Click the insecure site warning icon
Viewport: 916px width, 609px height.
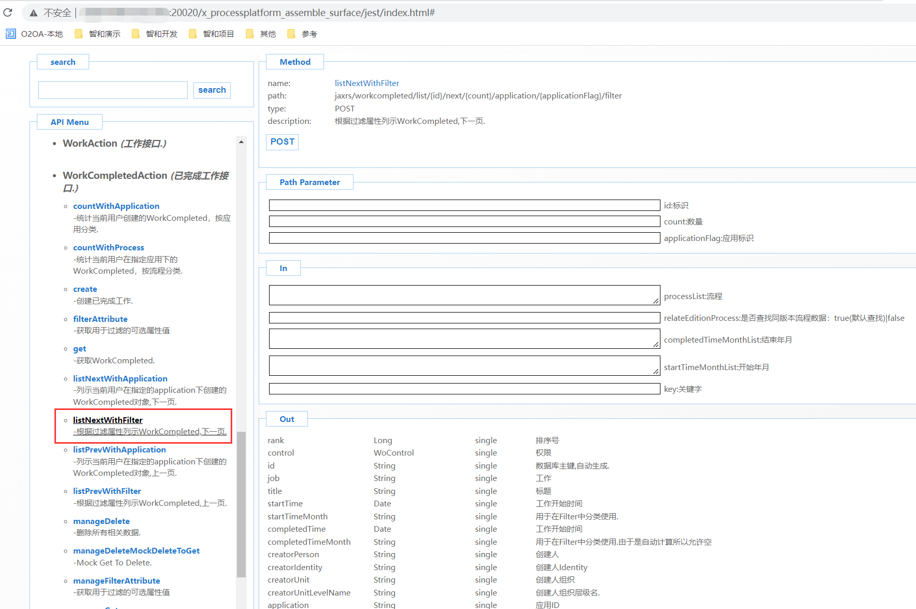pyautogui.click(x=33, y=13)
